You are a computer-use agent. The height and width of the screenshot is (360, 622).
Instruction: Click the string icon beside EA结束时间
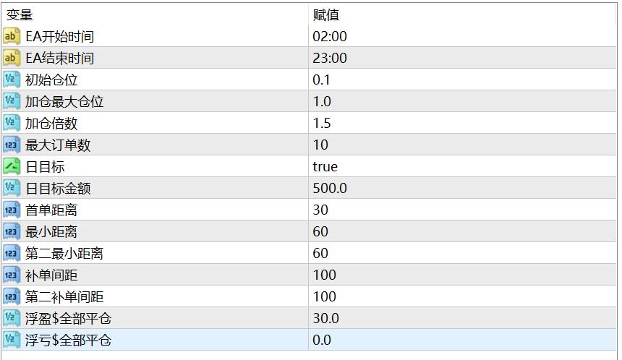click(x=12, y=58)
